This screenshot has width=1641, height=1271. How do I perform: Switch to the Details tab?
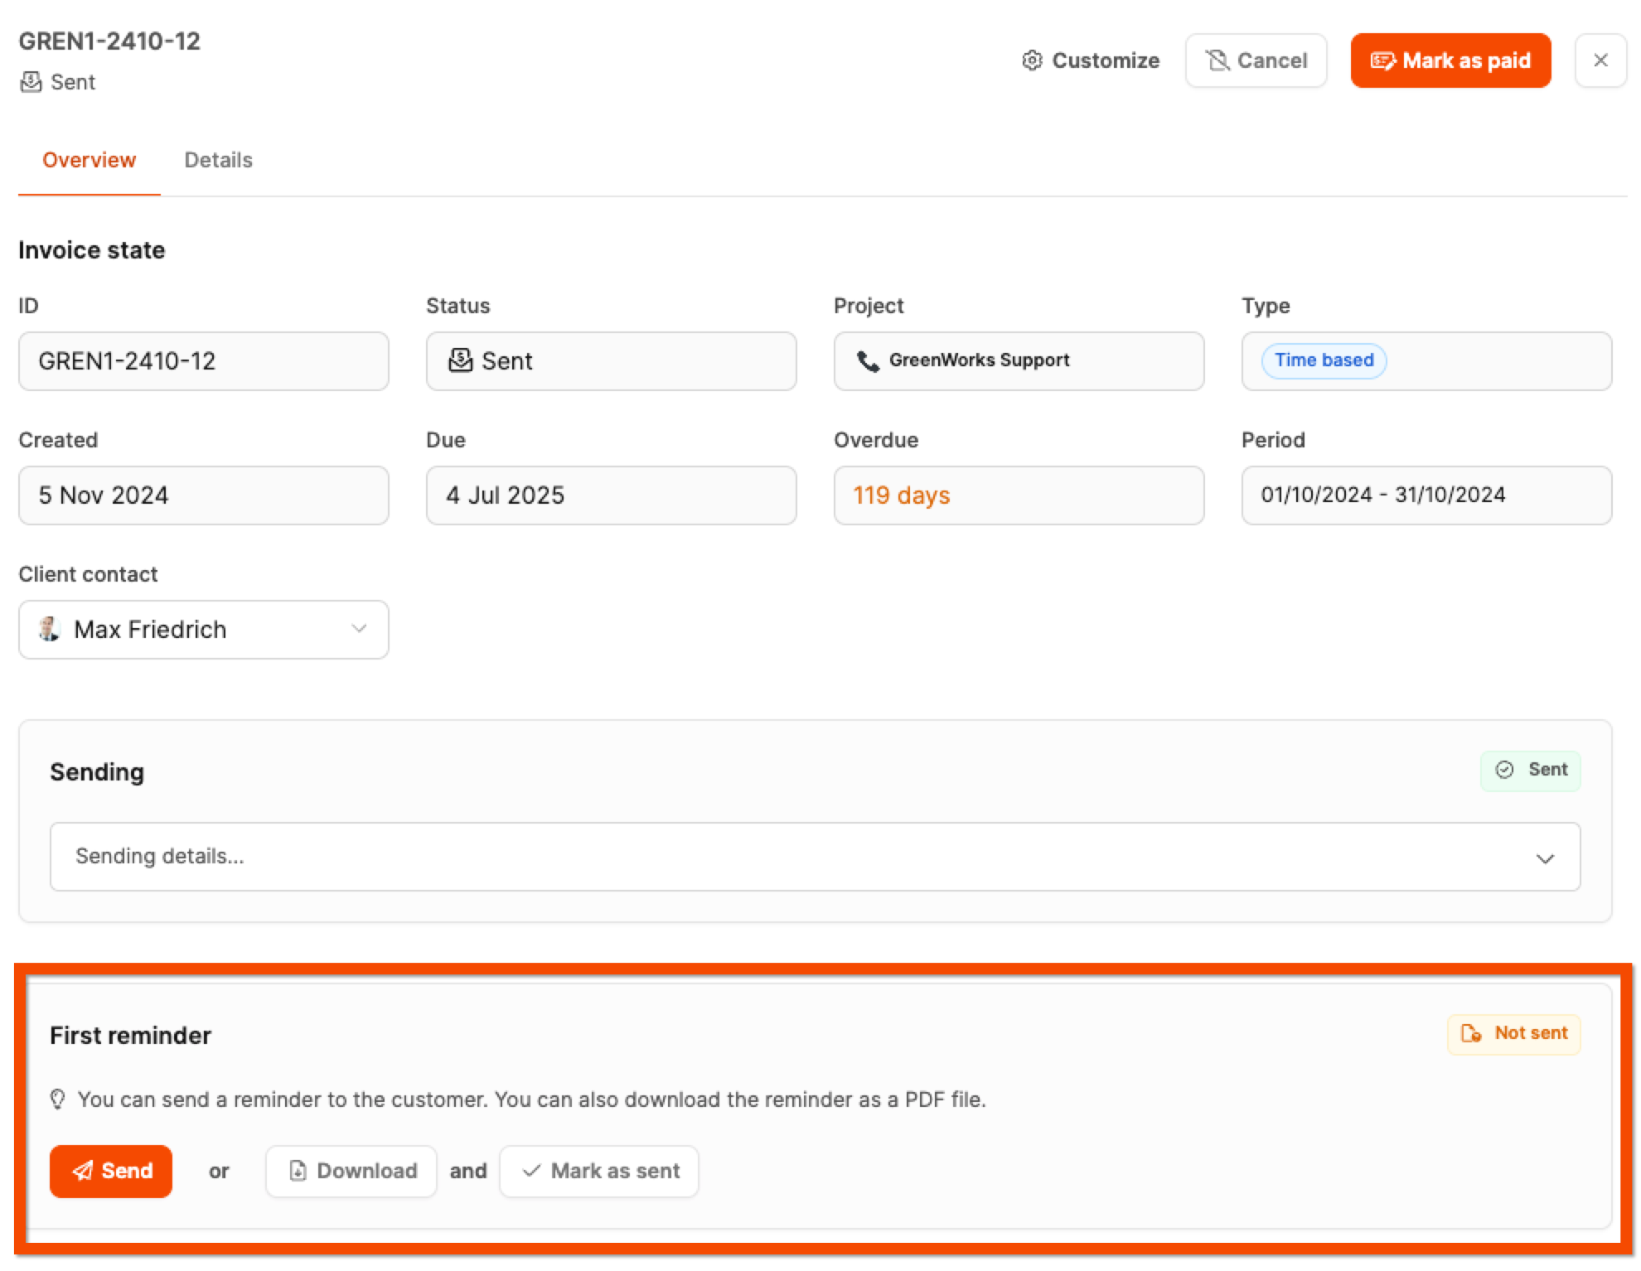pos(218,160)
